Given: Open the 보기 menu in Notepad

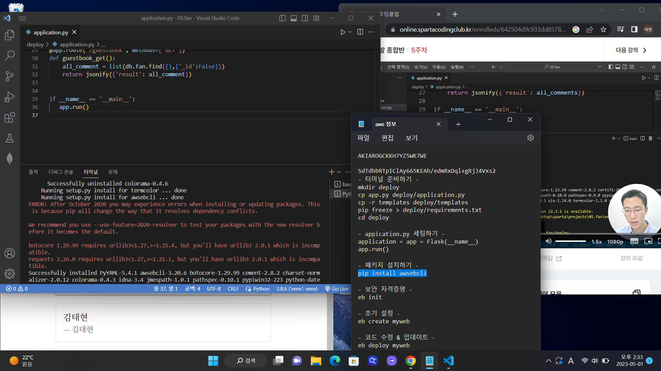Looking at the screenshot, I should click(411, 138).
